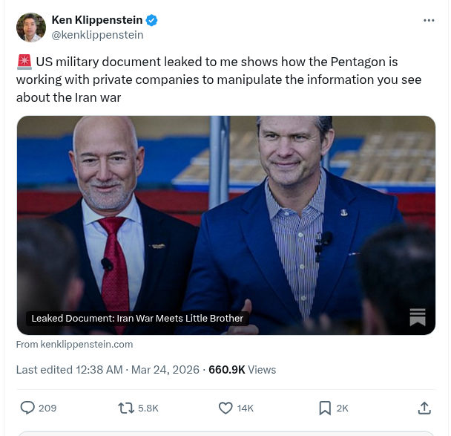Click the share upload icon
Viewport: 451px width, 436px height.
click(424, 408)
